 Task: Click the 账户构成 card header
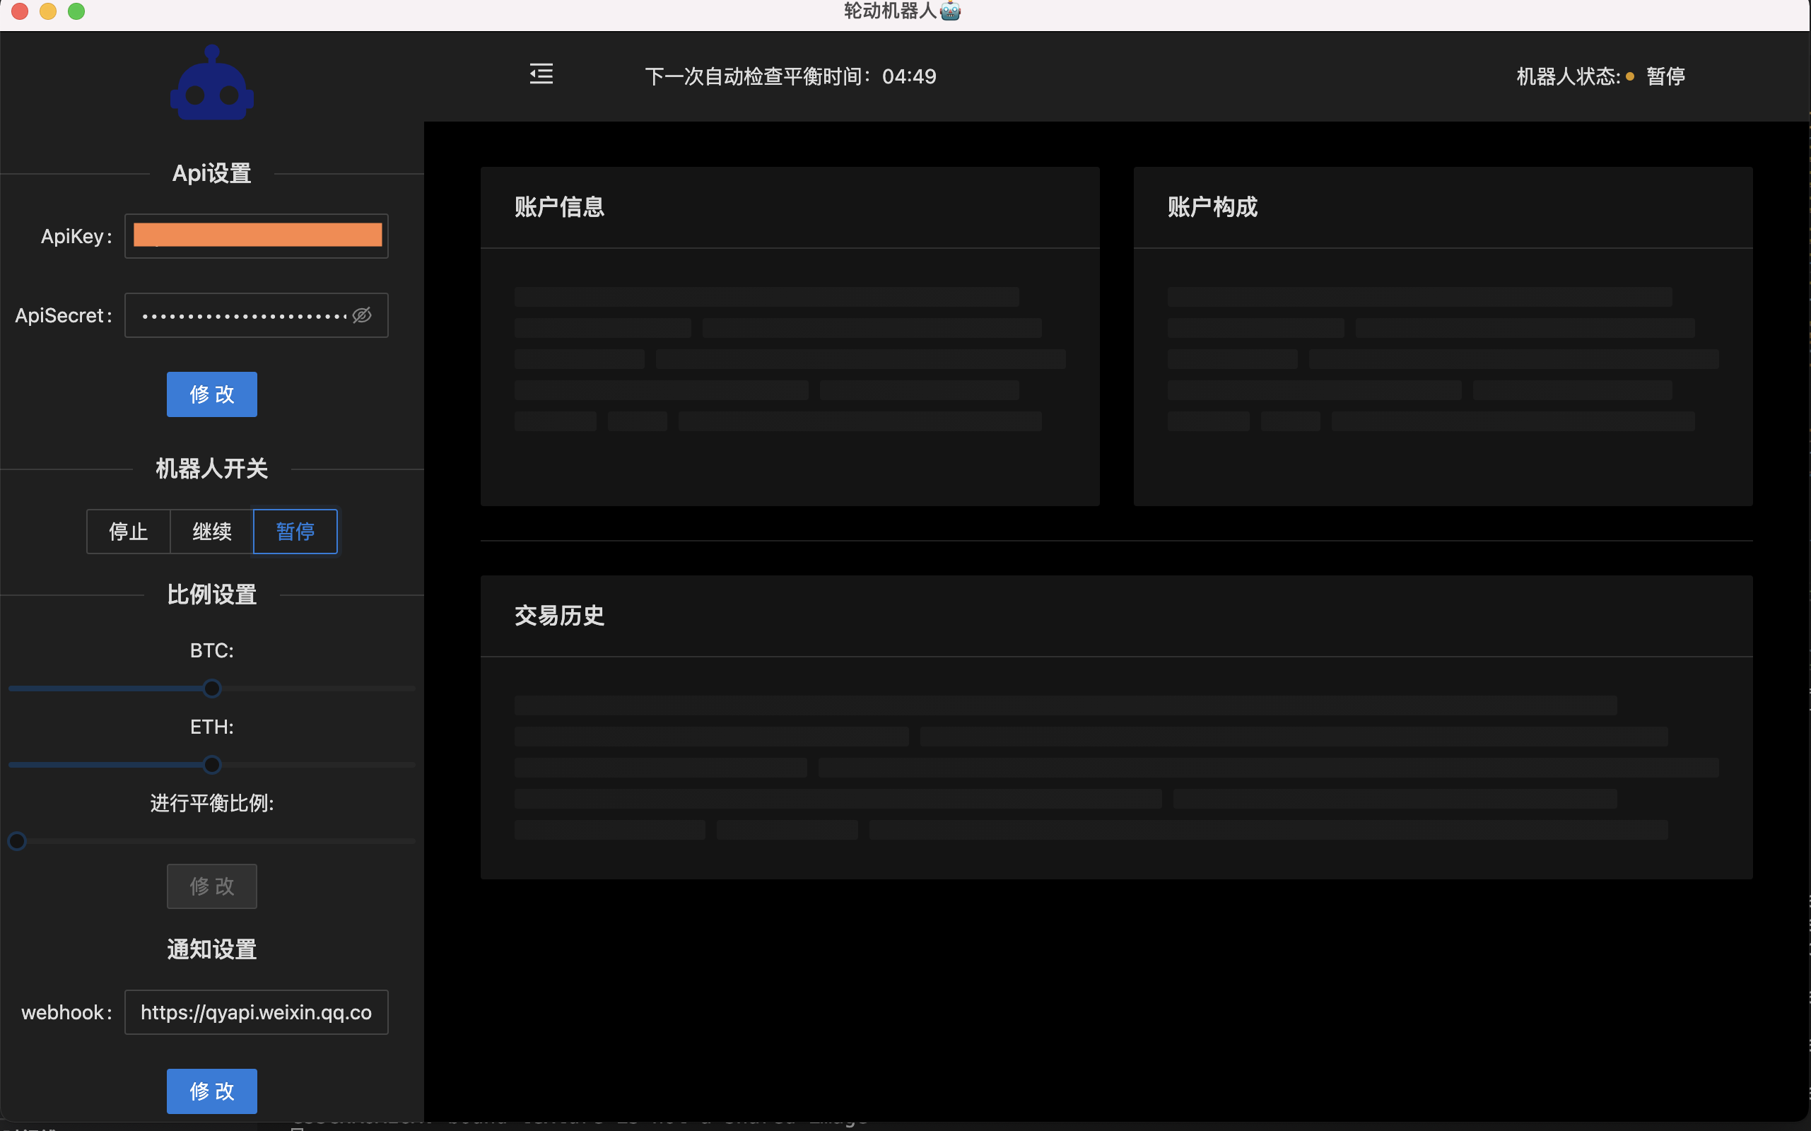[1212, 207]
